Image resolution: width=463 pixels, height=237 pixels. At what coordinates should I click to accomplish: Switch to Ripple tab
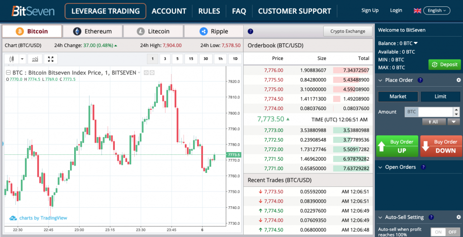[x=213, y=31]
